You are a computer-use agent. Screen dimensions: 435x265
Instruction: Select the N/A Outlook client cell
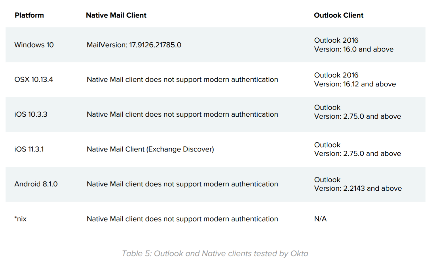tap(320, 219)
